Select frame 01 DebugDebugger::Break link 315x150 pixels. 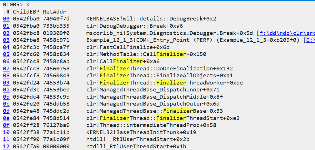click(6, 26)
